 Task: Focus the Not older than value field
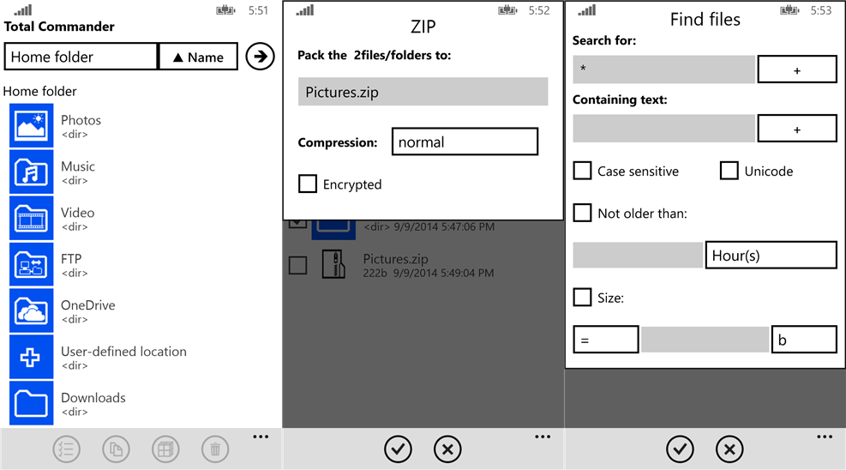639,255
